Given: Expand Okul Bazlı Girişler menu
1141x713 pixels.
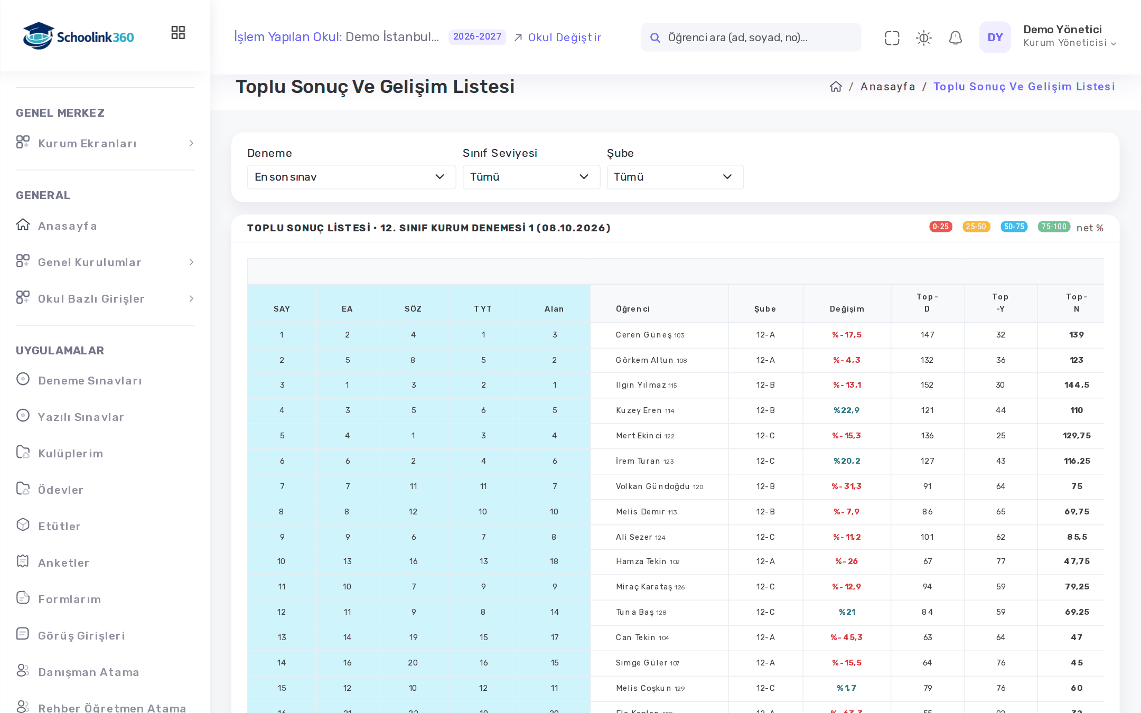Looking at the screenshot, I should tap(105, 299).
